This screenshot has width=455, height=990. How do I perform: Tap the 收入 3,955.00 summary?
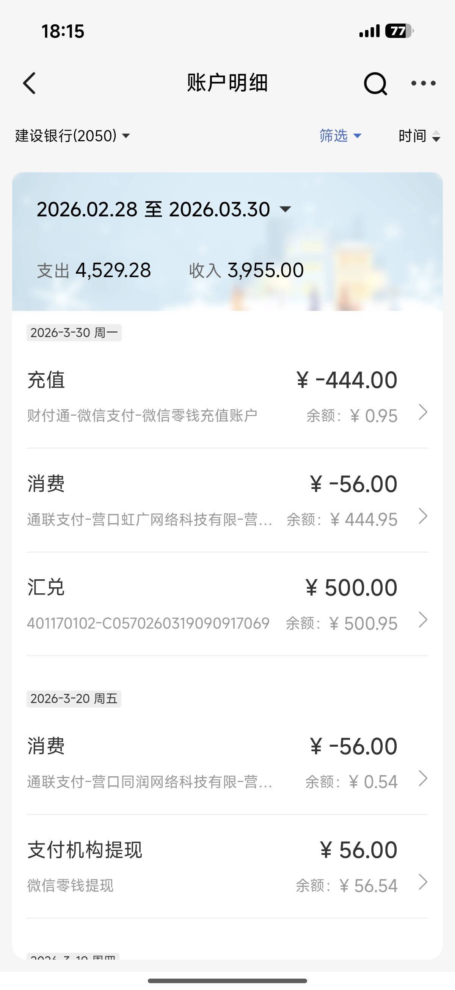tap(246, 270)
